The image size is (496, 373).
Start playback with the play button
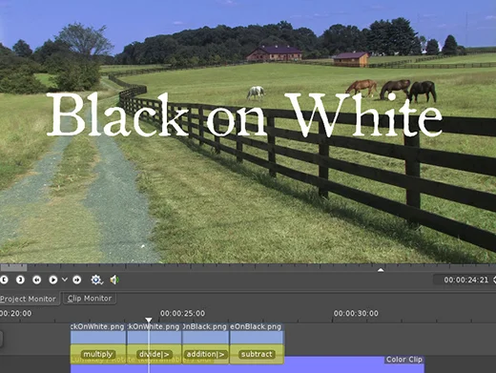(53, 280)
